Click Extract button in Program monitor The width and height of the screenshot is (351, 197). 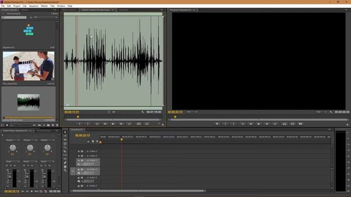click(x=292, y=124)
